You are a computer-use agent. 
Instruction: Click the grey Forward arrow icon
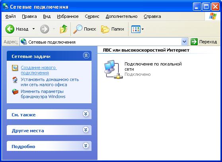point(45,29)
